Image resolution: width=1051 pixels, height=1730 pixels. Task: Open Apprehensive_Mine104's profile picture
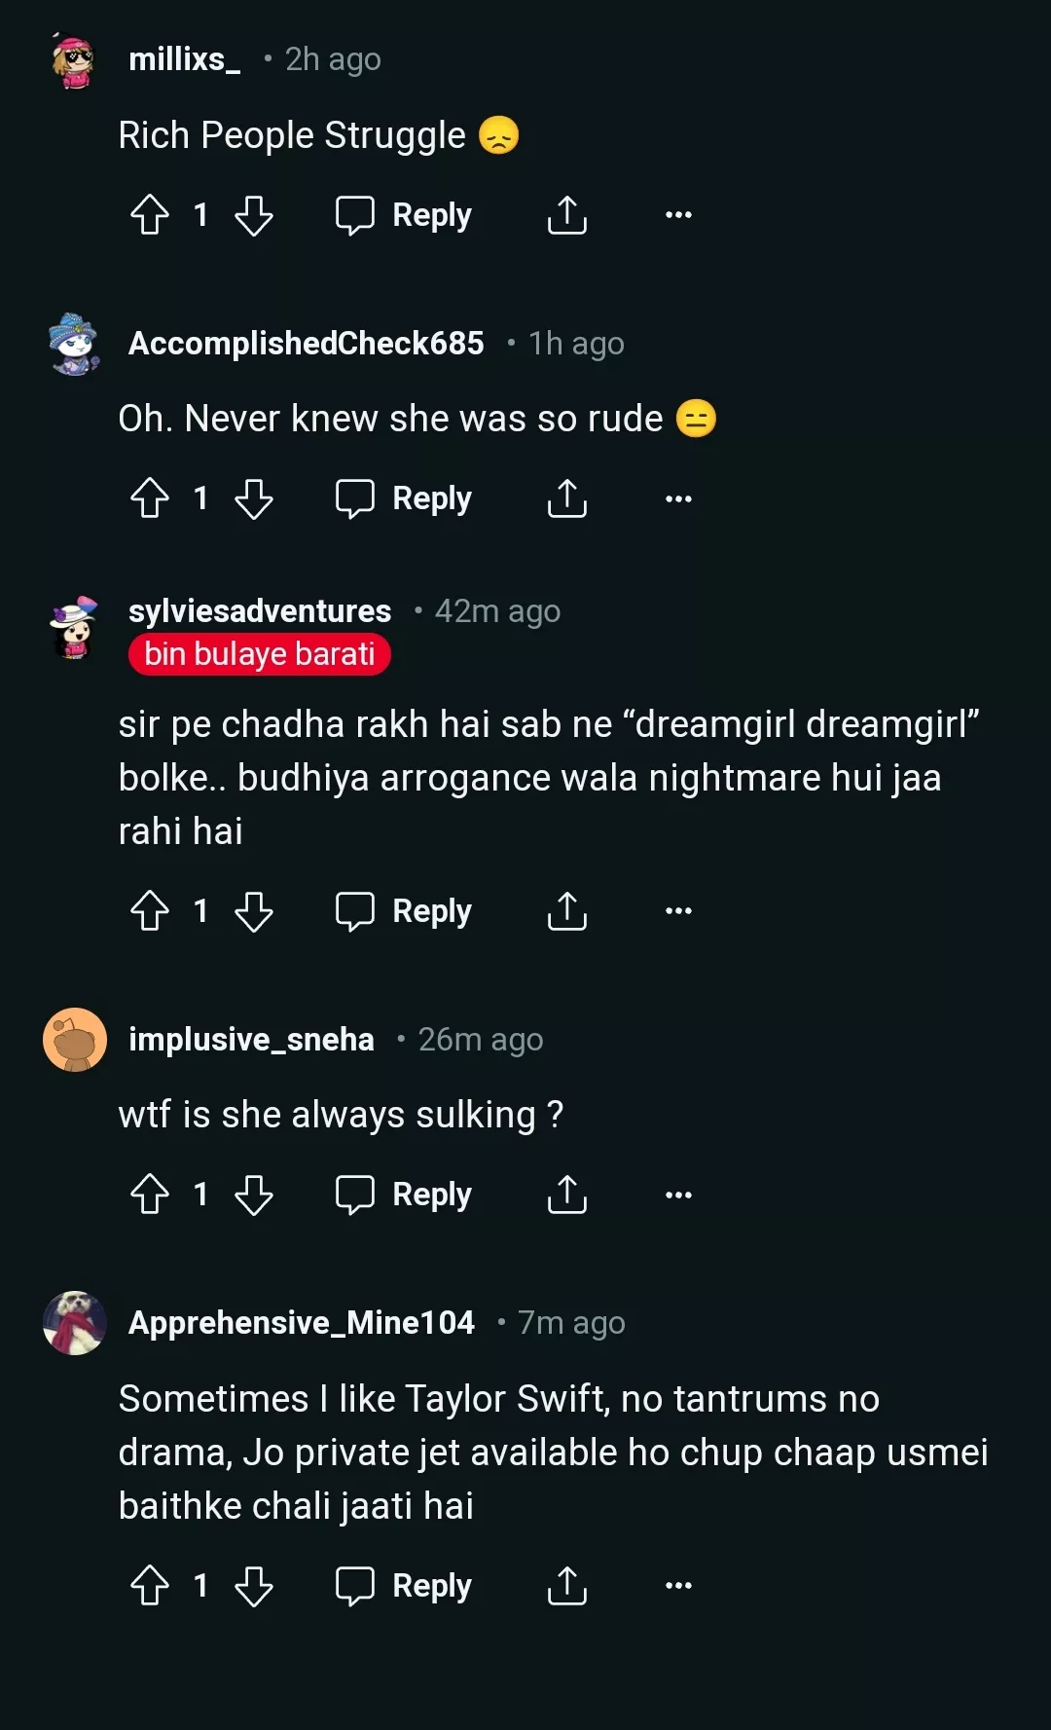(75, 1323)
